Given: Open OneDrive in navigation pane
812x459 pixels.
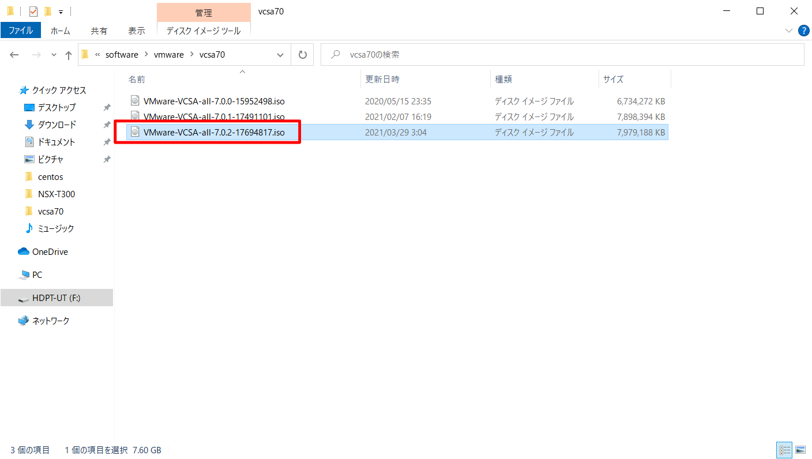Looking at the screenshot, I should pyautogui.click(x=50, y=251).
